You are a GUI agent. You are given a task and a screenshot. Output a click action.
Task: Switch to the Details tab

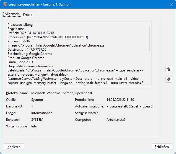[28, 14]
